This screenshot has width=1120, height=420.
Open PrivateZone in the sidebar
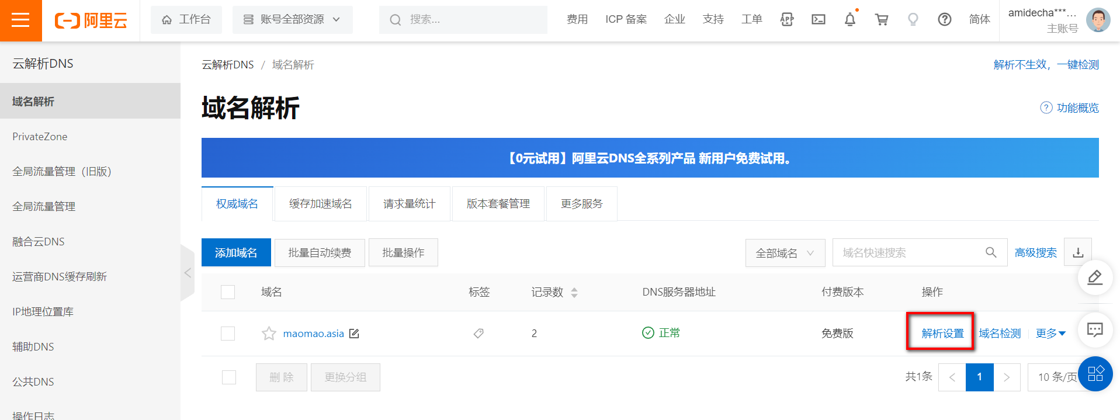(40, 137)
